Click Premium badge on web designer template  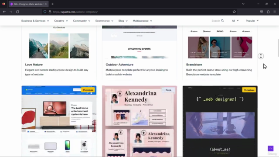pos(249,90)
